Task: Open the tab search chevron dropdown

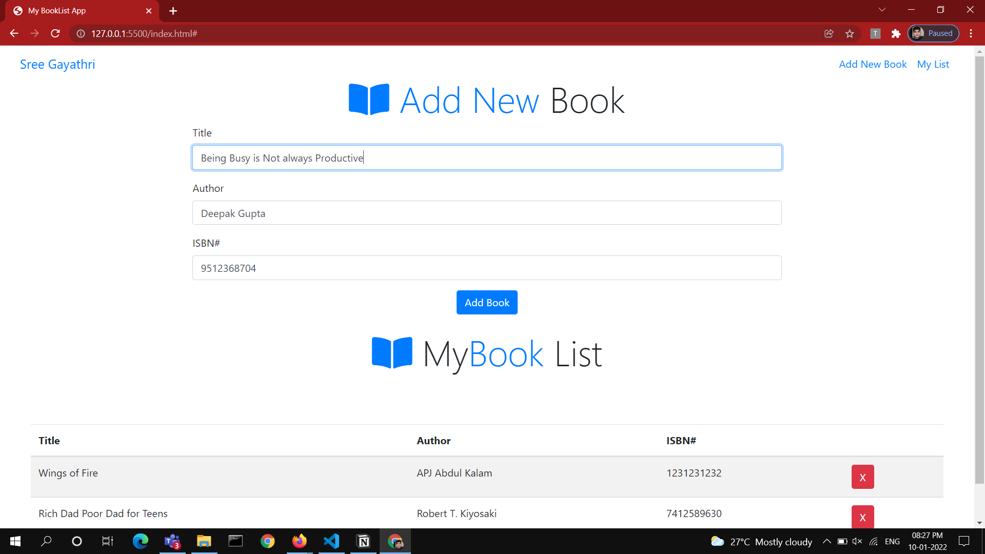Action: (882, 10)
